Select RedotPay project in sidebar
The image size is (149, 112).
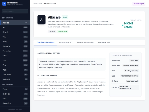[15, 94]
